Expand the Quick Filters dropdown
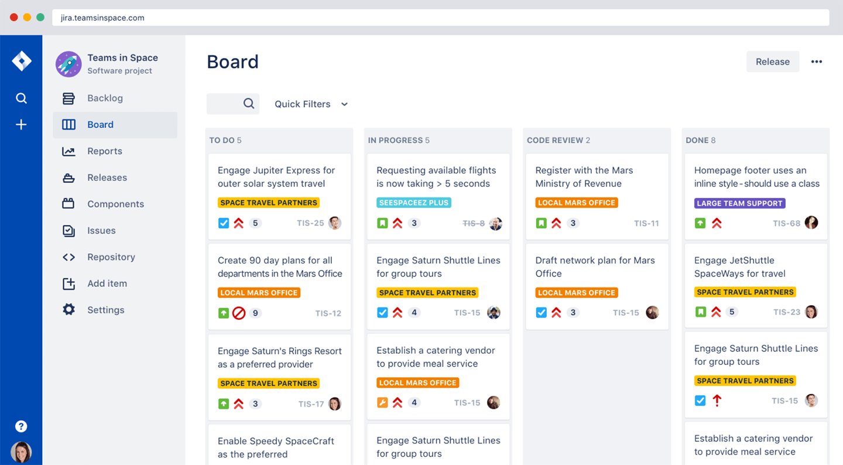 point(311,104)
